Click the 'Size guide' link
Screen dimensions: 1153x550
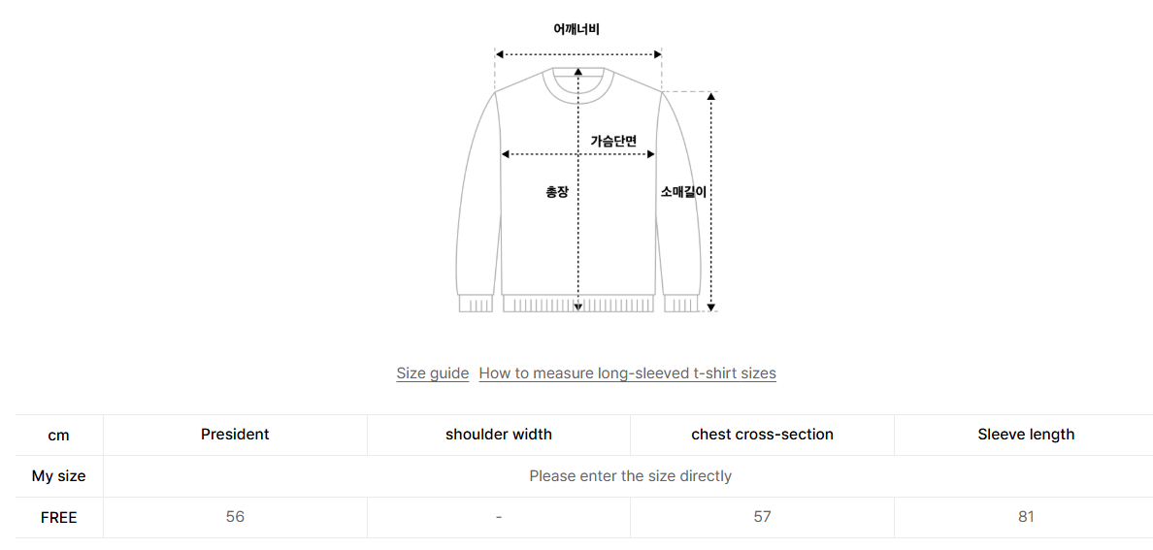432,373
